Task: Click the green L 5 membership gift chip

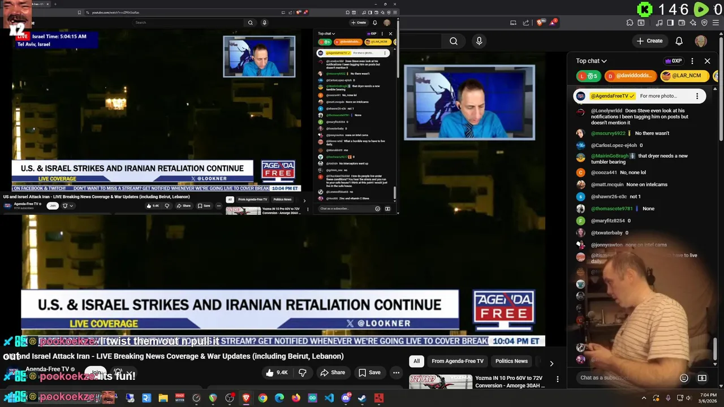Action: pyautogui.click(x=588, y=76)
